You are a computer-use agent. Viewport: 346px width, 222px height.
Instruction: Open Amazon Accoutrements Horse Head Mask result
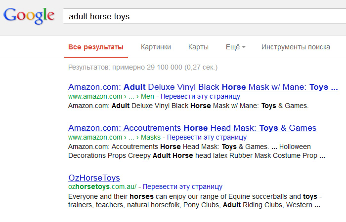[192, 128]
